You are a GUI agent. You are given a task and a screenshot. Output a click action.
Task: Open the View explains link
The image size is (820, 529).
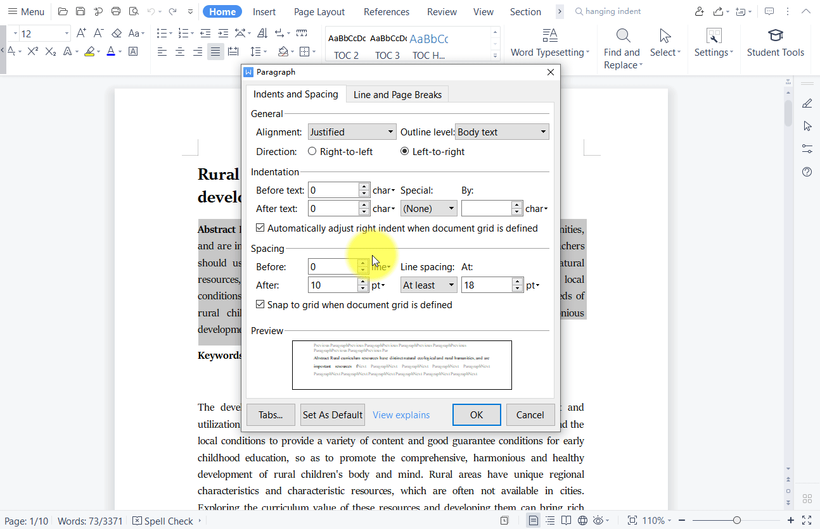[401, 415]
